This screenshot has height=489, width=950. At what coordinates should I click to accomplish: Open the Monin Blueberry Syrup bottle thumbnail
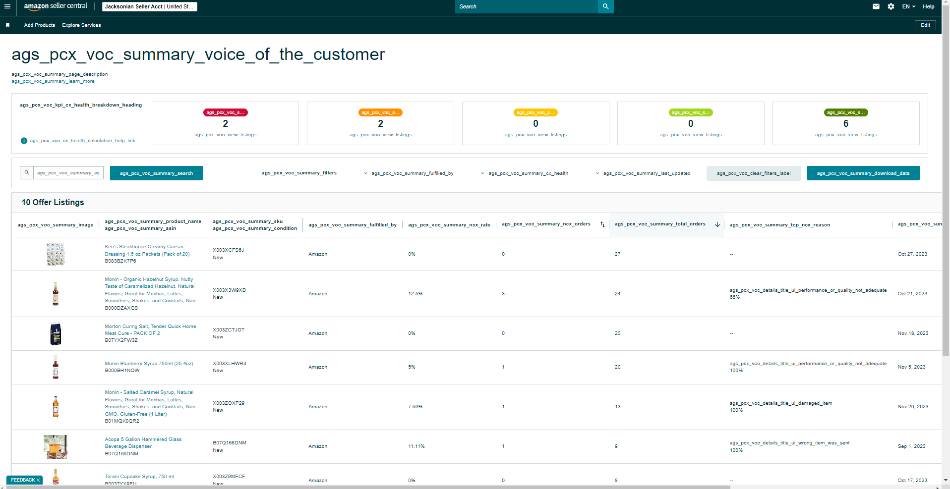[56, 367]
